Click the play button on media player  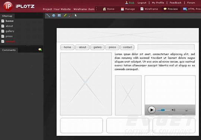151,110
